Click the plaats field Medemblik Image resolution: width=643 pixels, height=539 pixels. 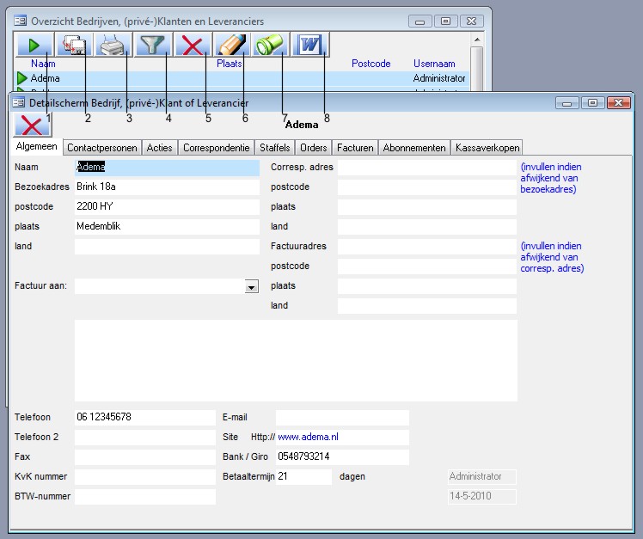[x=167, y=226]
